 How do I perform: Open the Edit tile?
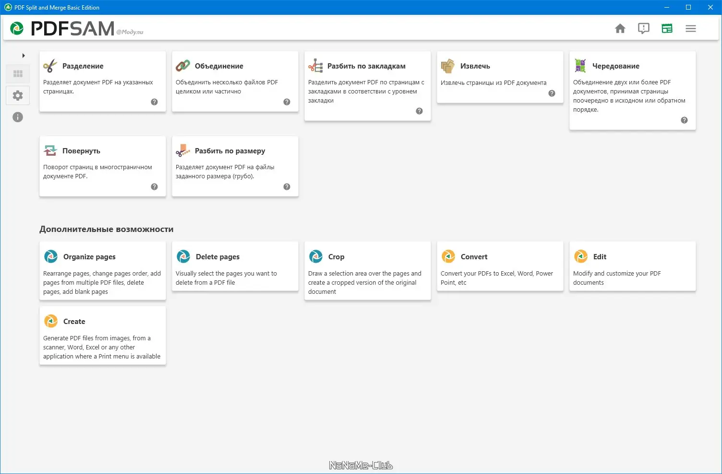(633, 266)
